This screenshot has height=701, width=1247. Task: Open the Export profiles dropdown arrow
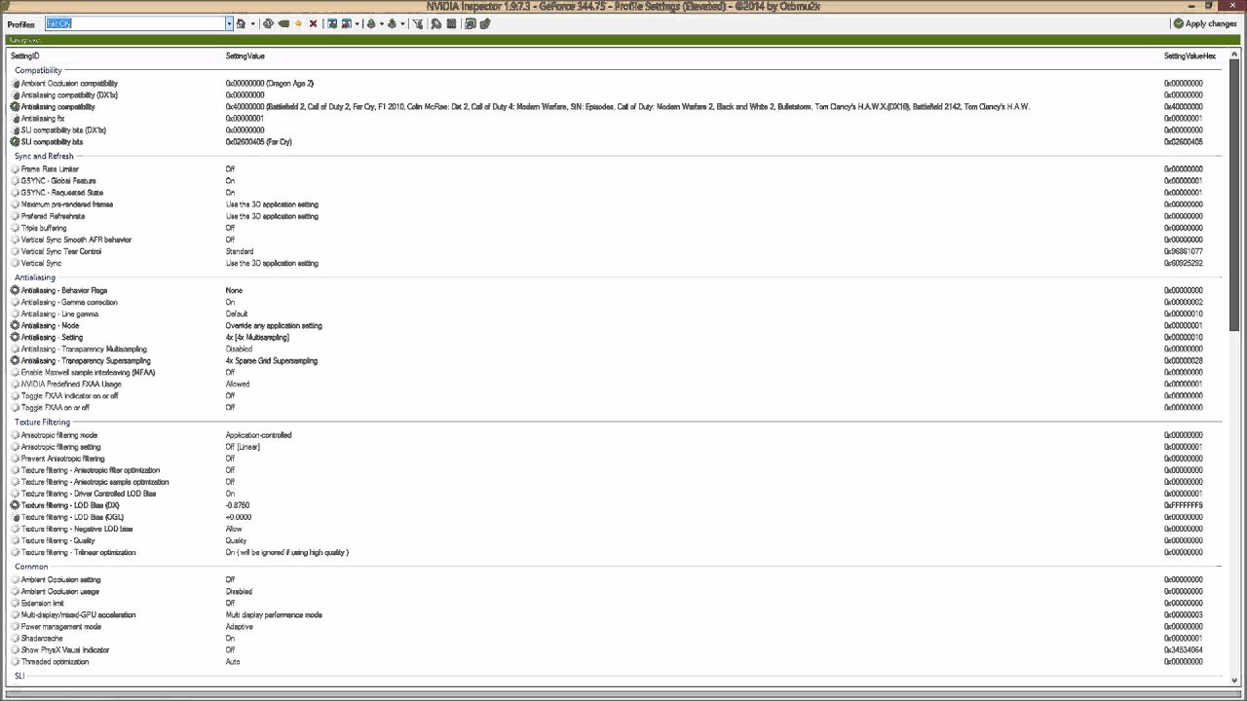coord(381,23)
